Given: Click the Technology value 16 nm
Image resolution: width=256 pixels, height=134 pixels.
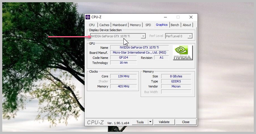Looking at the screenshot, I should pos(123,63).
